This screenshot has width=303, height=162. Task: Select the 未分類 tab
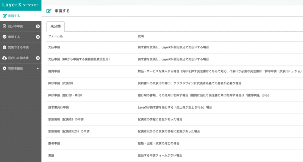coord(55,26)
